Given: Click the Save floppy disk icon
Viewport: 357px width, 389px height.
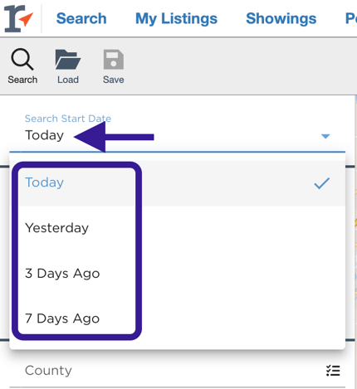Looking at the screenshot, I should (114, 60).
